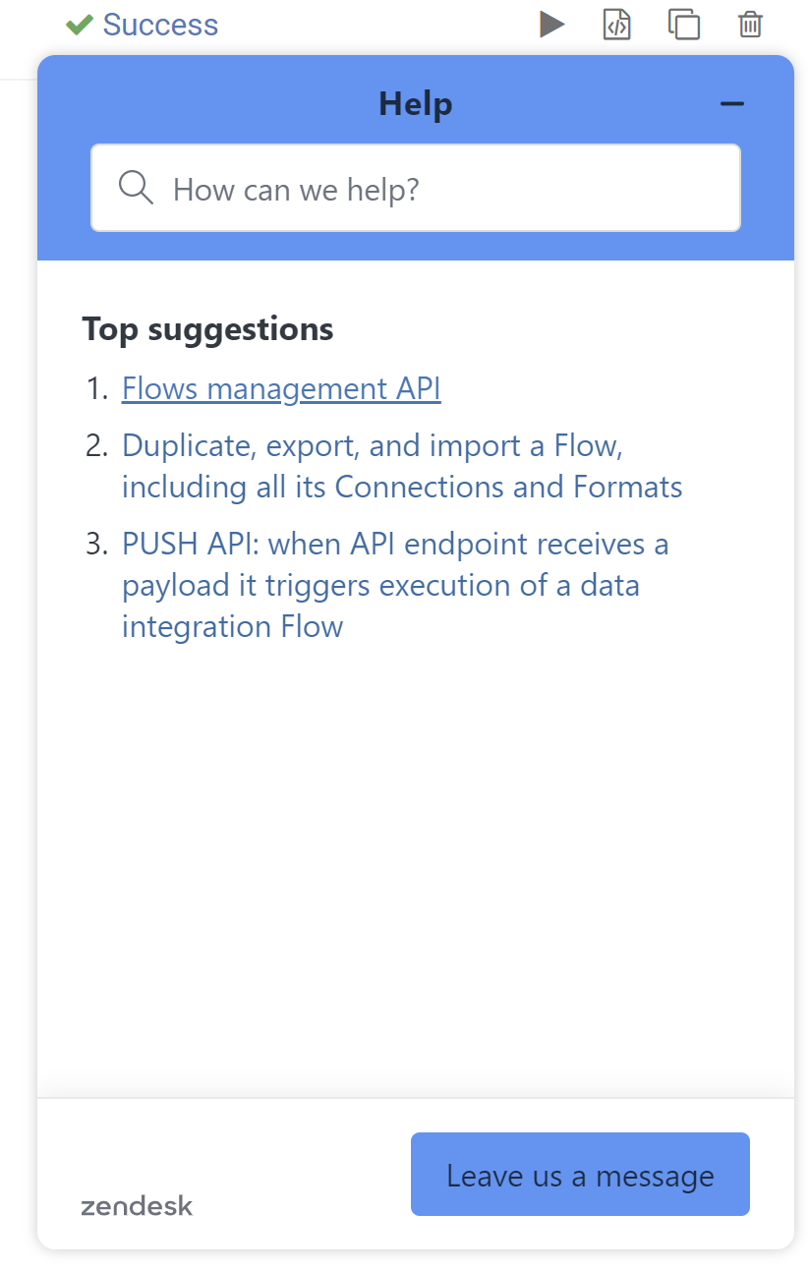
Task: Delete the item with the trash icon
Action: click(x=749, y=25)
